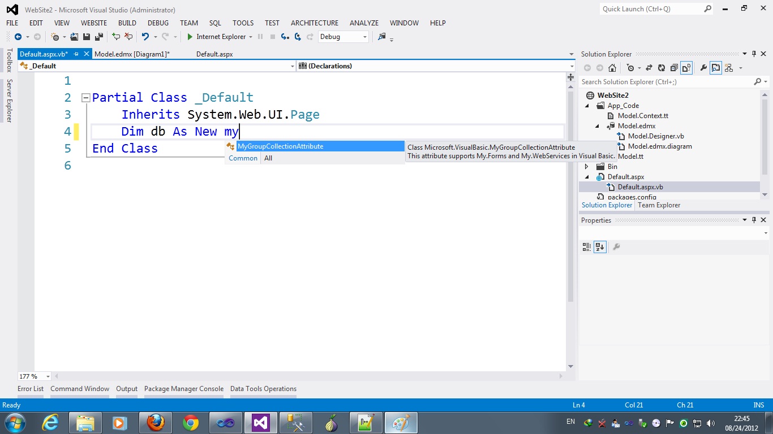
Task: Open the Internet Explorer browser target dropdown
Action: pyautogui.click(x=250, y=37)
